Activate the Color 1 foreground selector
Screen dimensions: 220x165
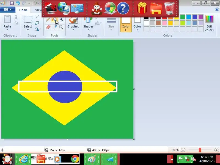pyautogui.click(x=126, y=24)
